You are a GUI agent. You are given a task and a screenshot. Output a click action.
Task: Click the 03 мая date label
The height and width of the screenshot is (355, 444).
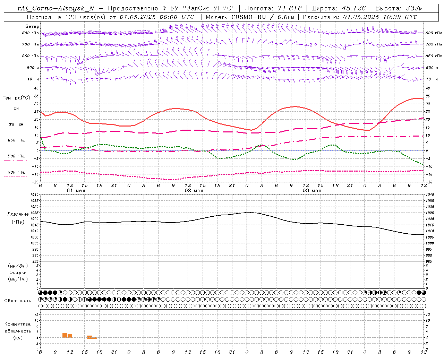[x=312, y=191]
